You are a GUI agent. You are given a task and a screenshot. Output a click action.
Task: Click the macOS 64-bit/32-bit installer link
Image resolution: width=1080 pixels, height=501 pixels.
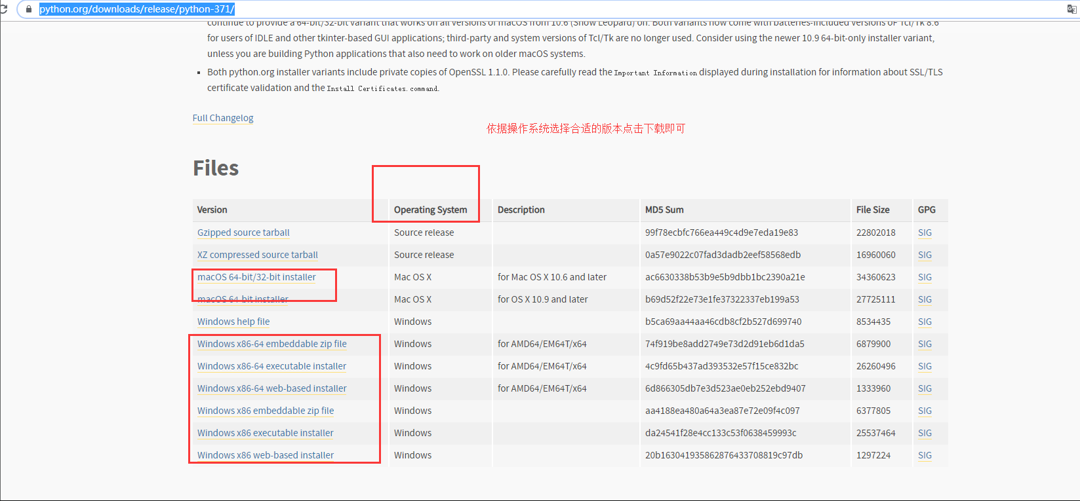[x=256, y=277]
